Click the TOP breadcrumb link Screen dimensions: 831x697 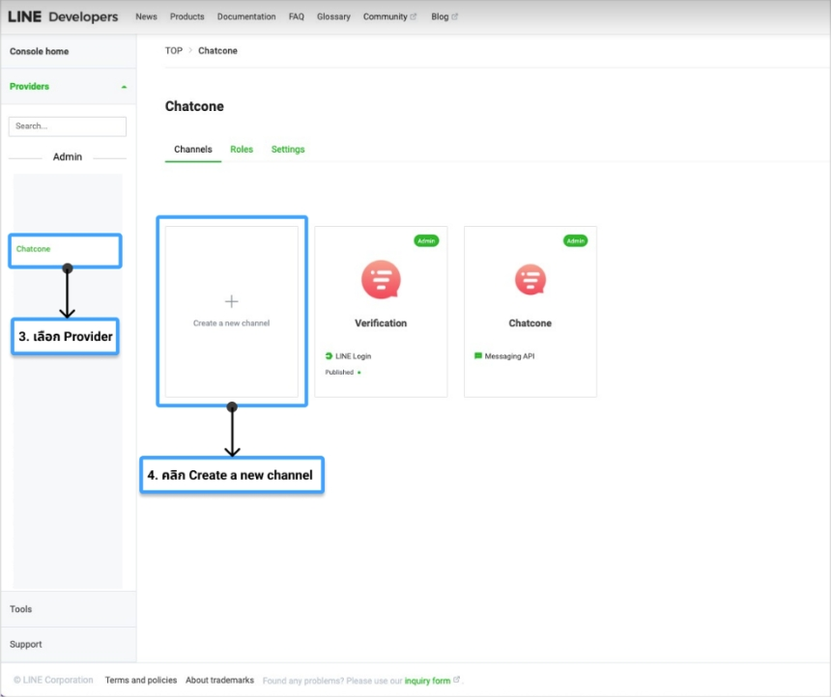point(173,51)
